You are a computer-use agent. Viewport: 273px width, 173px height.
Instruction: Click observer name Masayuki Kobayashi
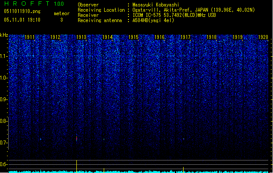[156, 5]
